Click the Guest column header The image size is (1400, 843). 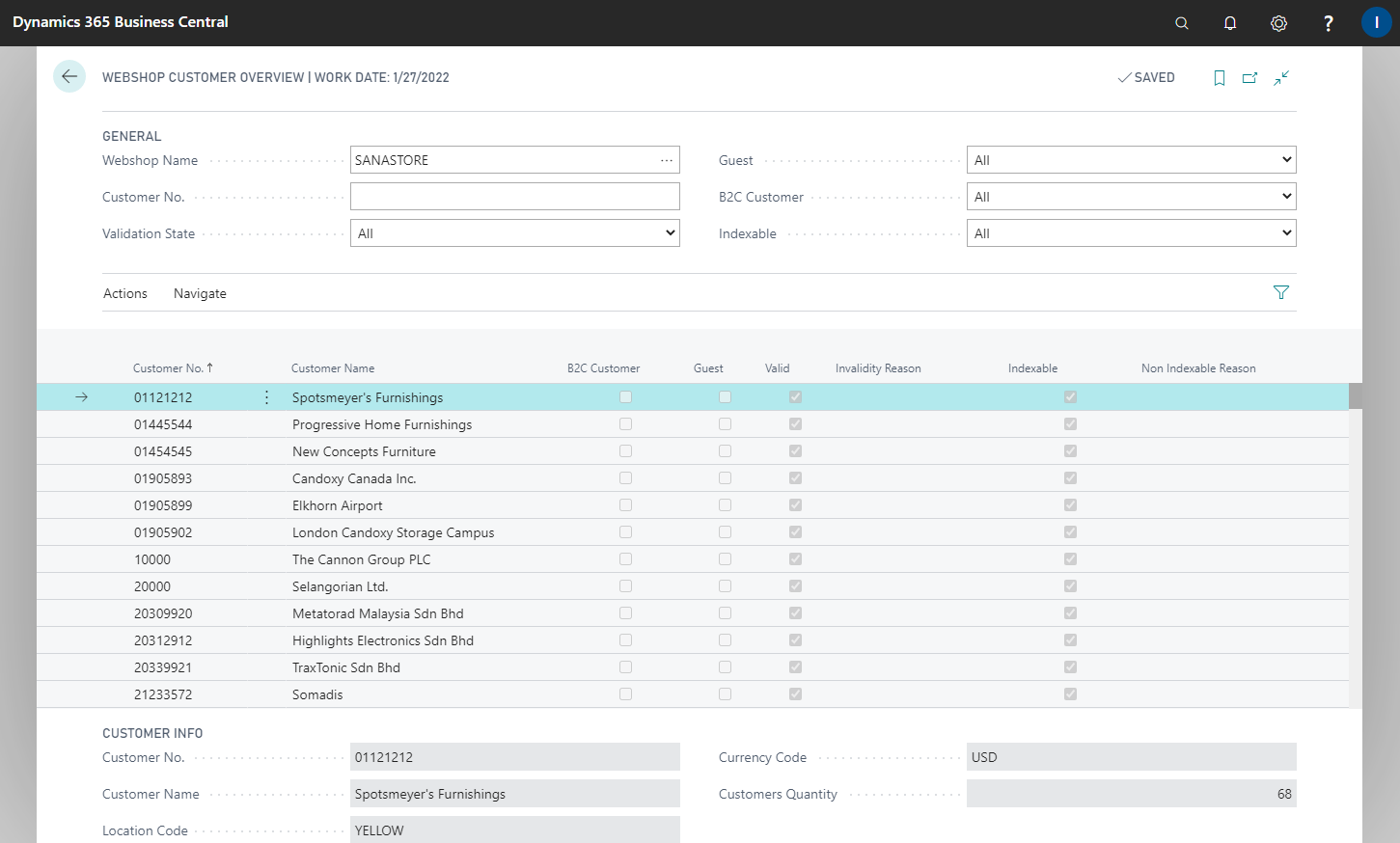(x=708, y=368)
